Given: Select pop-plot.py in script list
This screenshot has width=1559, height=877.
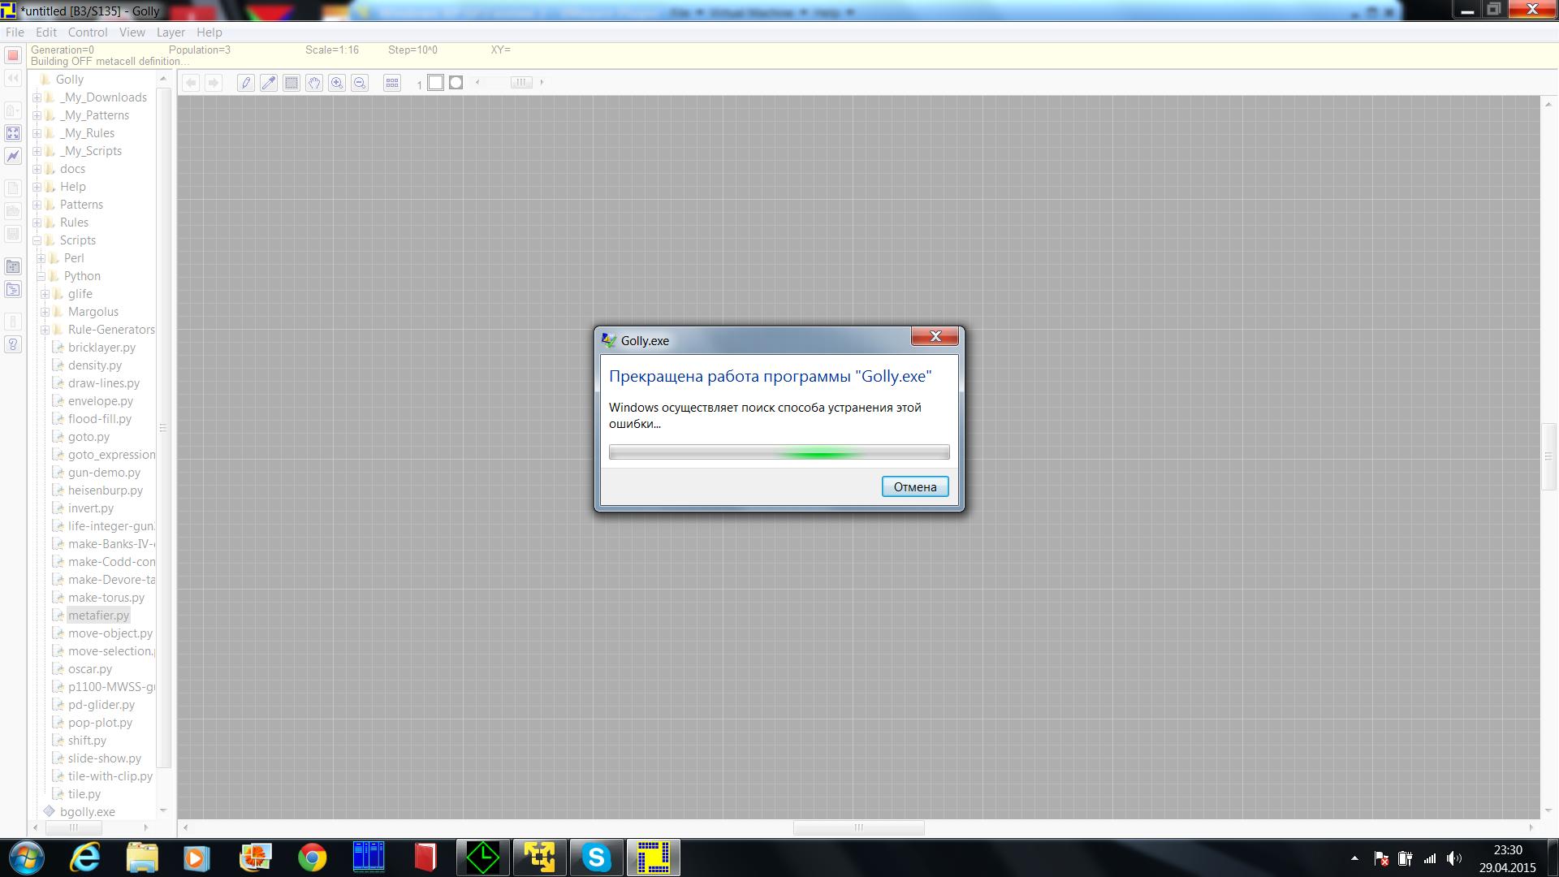Looking at the screenshot, I should [100, 723].
